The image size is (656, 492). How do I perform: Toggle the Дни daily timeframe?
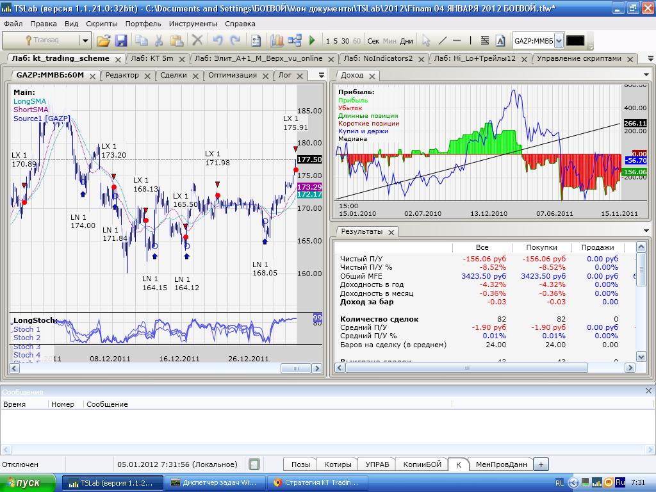406,41
